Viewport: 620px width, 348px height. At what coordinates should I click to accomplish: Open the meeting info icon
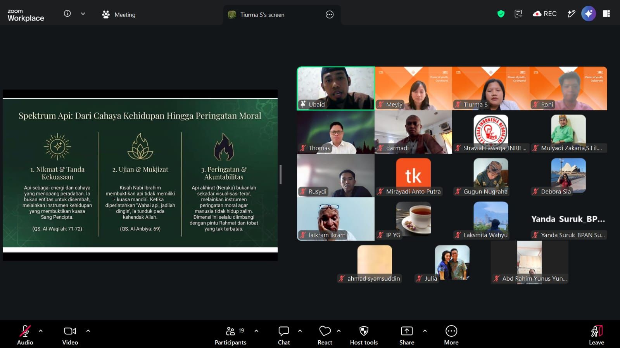(x=67, y=14)
